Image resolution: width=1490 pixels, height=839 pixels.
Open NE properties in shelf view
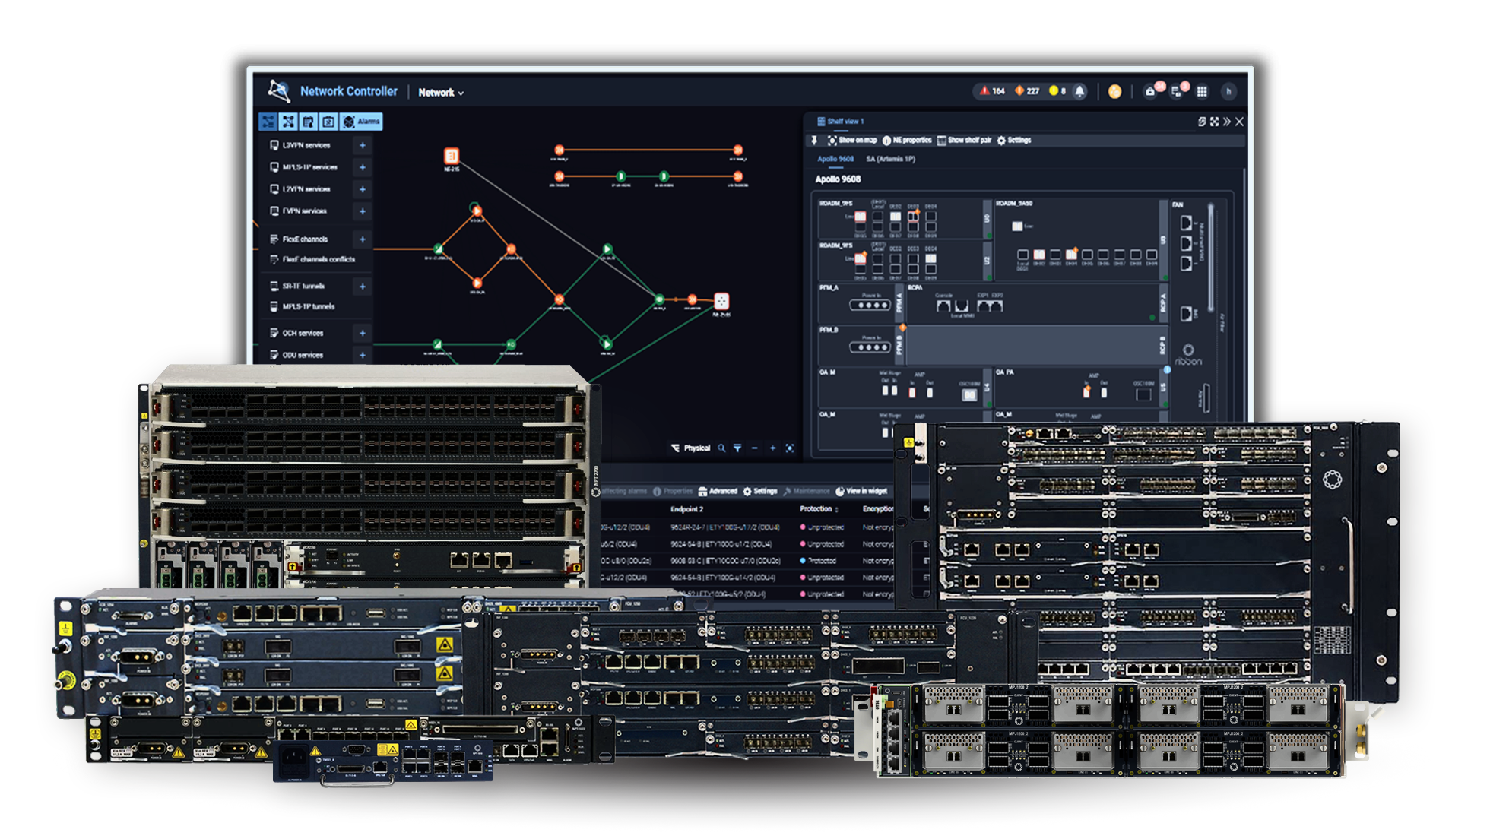tap(907, 141)
